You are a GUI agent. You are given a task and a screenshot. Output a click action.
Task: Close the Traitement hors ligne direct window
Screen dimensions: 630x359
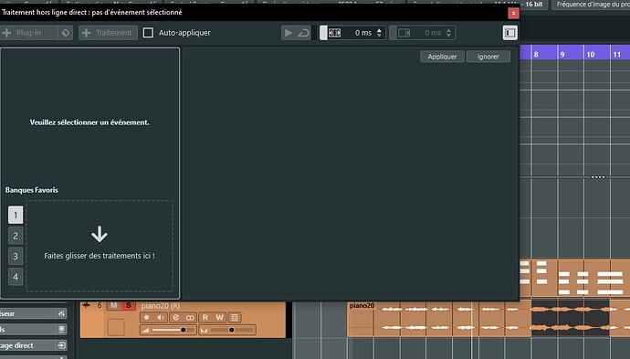pyautogui.click(x=513, y=14)
